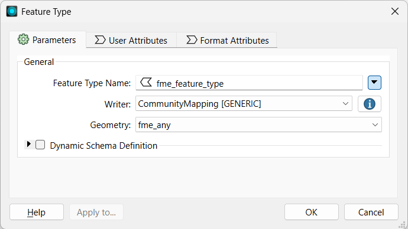
Task: Open the Feature Type Name arrow menu button
Action: pyautogui.click(x=374, y=83)
